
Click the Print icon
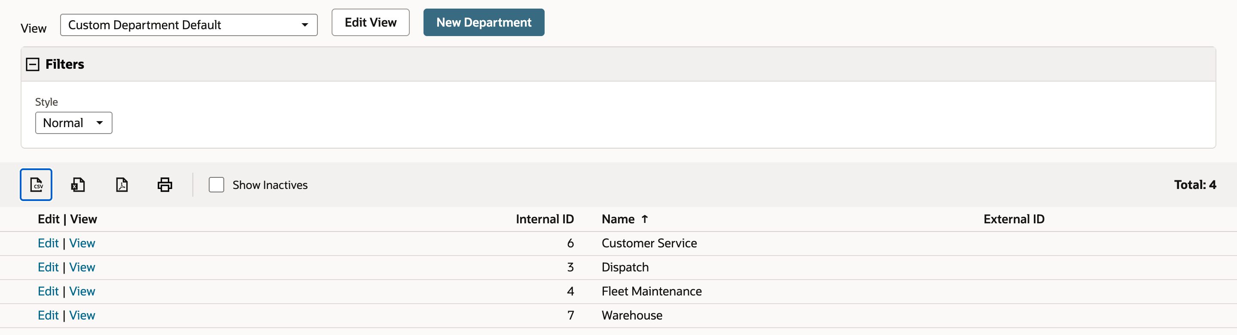tap(165, 185)
